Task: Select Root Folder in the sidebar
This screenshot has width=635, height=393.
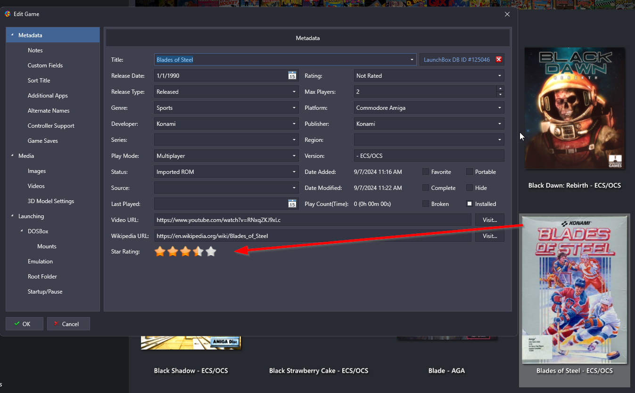Action: [x=42, y=277]
